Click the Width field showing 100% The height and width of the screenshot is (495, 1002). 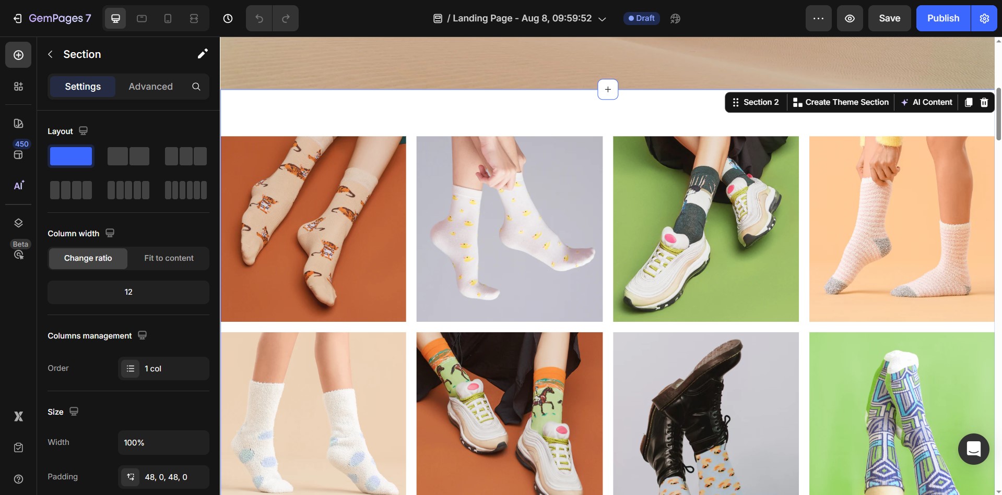[x=163, y=443]
